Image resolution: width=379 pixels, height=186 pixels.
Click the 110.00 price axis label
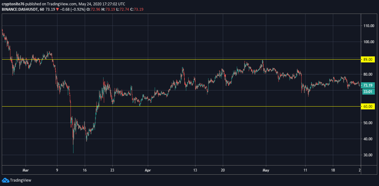[369, 26]
